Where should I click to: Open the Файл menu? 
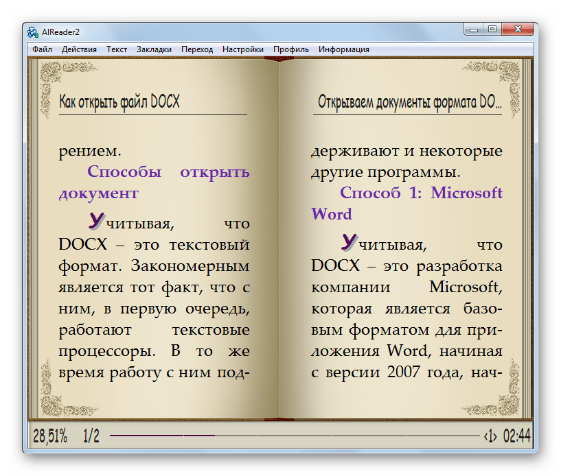[x=42, y=49]
